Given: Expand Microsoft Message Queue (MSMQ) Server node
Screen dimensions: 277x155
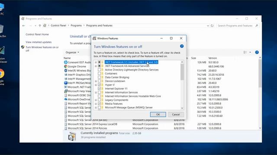Looking at the screenshot, I should (96, 108).
